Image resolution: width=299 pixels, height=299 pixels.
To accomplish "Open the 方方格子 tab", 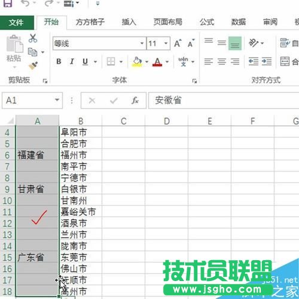I will pyautogui.click(x=90, y=22).
